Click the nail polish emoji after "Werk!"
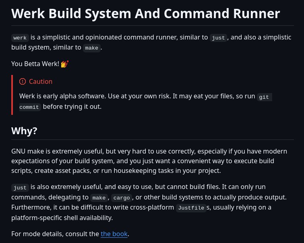This screenshot has width=304, height=243. [64, 64]
